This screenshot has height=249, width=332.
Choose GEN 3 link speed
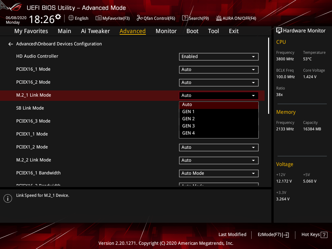219,126
